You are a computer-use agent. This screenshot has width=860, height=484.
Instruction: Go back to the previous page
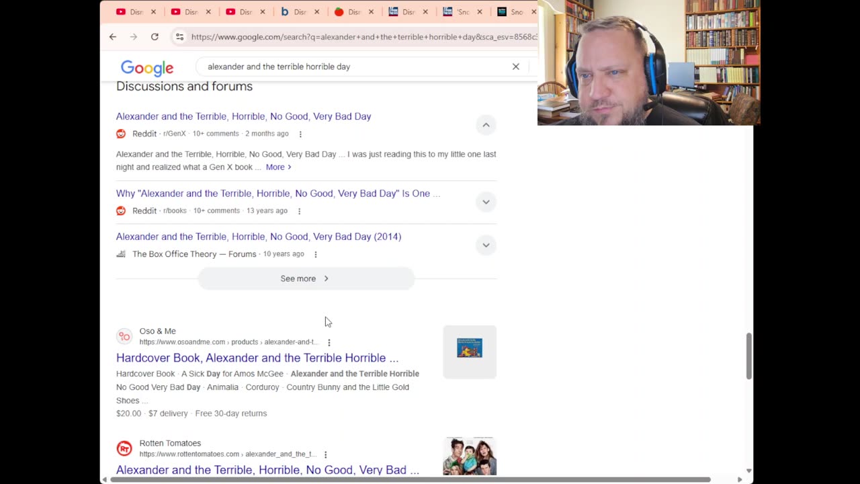(x=113, y=37)
